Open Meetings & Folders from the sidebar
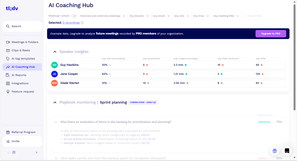This screenshot has width=297, height=161. pyautogui.click(x=8, y=42)
